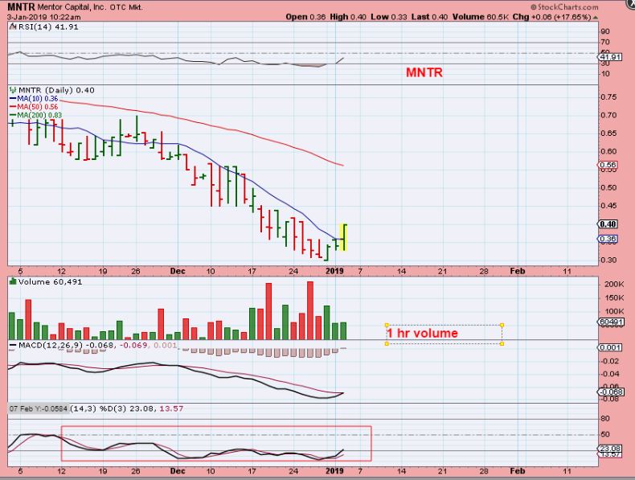Click the bold MNTR ticker in the header
635x480 pixels.
click(21, 7)
